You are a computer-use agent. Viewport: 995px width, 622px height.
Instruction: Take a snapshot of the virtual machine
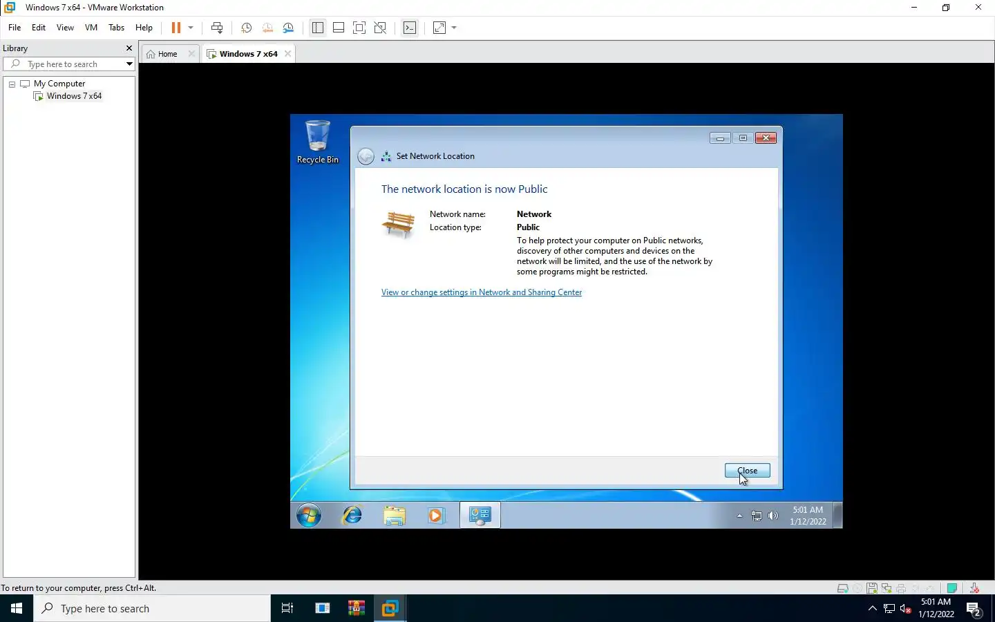(x=246, y=28)
